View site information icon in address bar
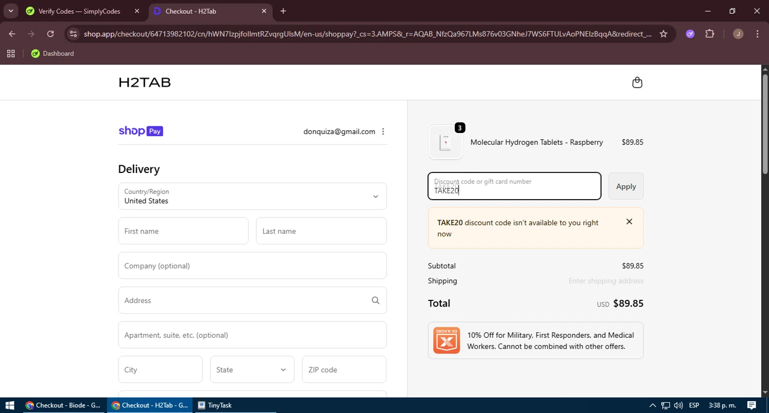The height and width of the screenshot is (413, 769). click(73, 34)
